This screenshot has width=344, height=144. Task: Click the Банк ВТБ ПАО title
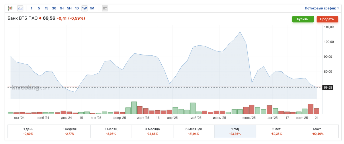point(23,18)
